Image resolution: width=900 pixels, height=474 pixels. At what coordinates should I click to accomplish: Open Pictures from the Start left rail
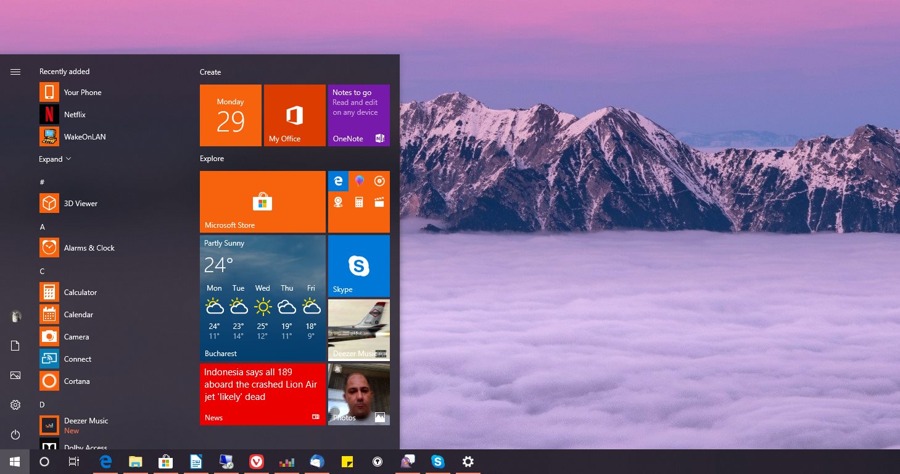pos(15,375)
